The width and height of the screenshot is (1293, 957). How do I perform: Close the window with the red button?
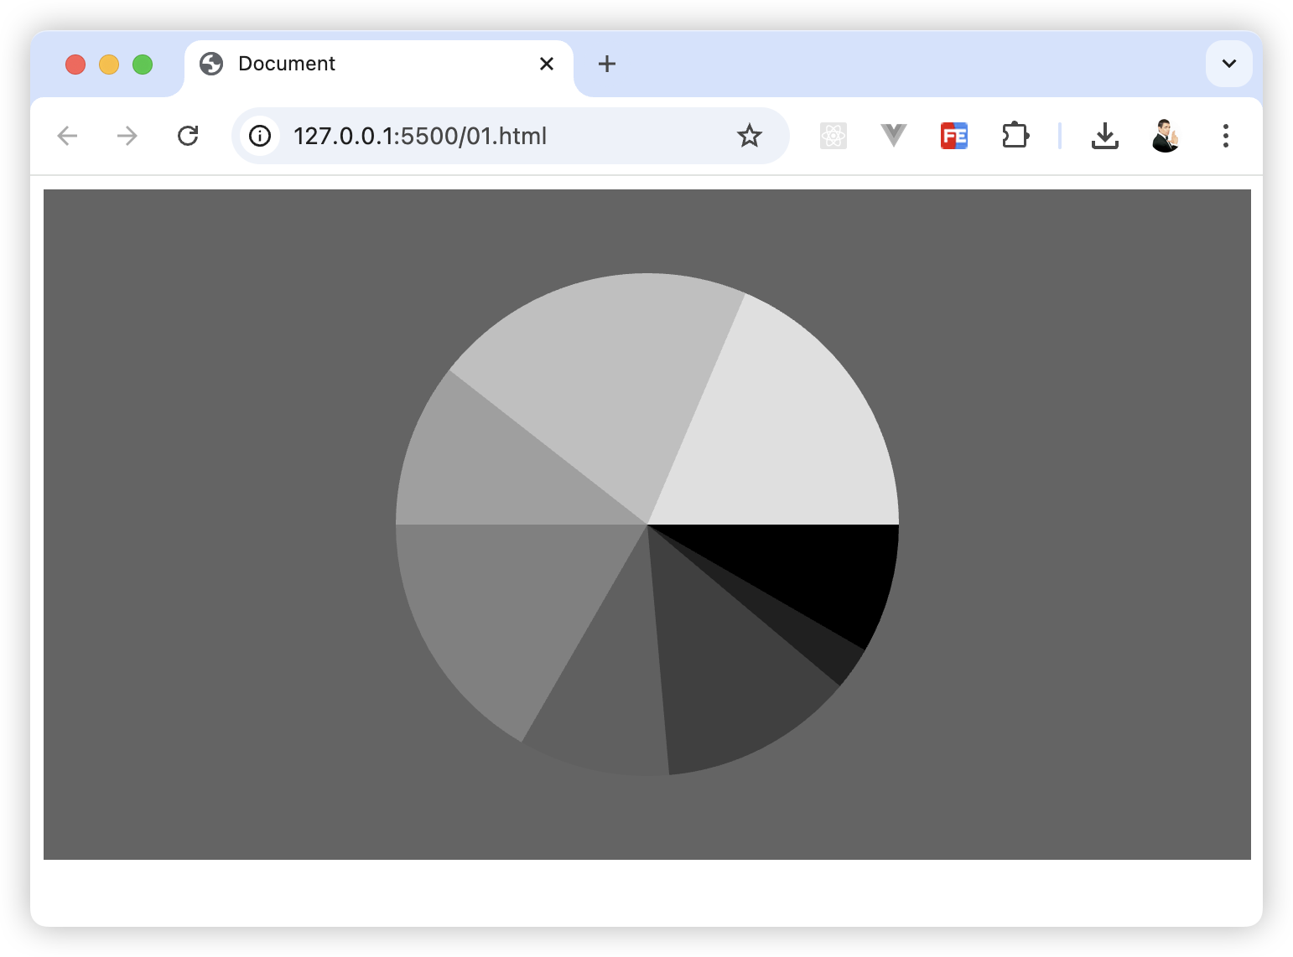click(75, 65)
